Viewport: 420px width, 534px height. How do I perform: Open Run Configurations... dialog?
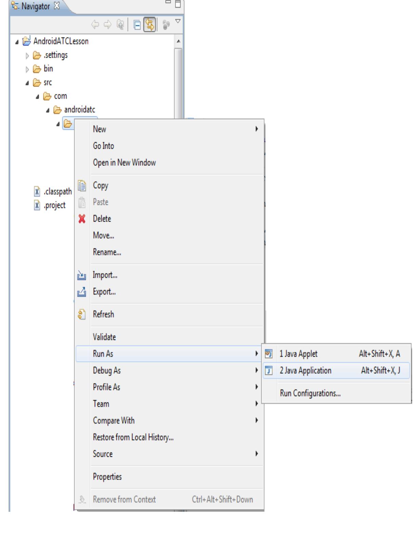(310, 393)
